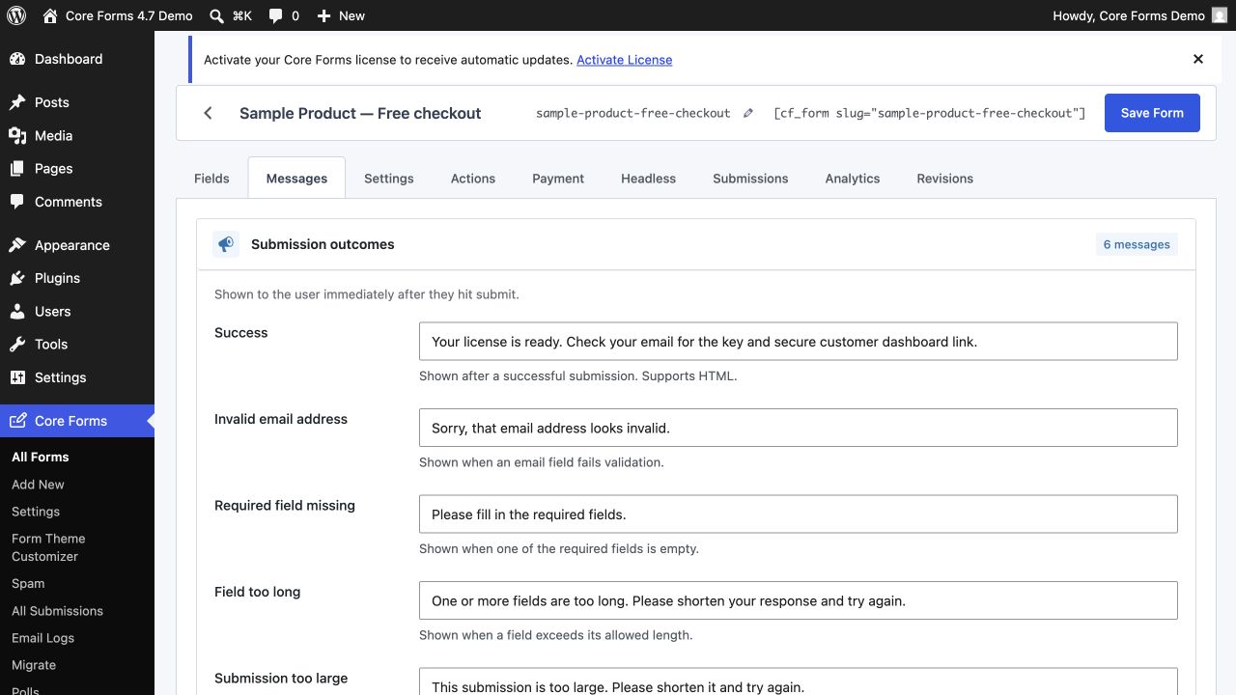This screenshot has height=695, width=1236.
Task: Click the Core Forms edit icon
Action: pos(17,421)
